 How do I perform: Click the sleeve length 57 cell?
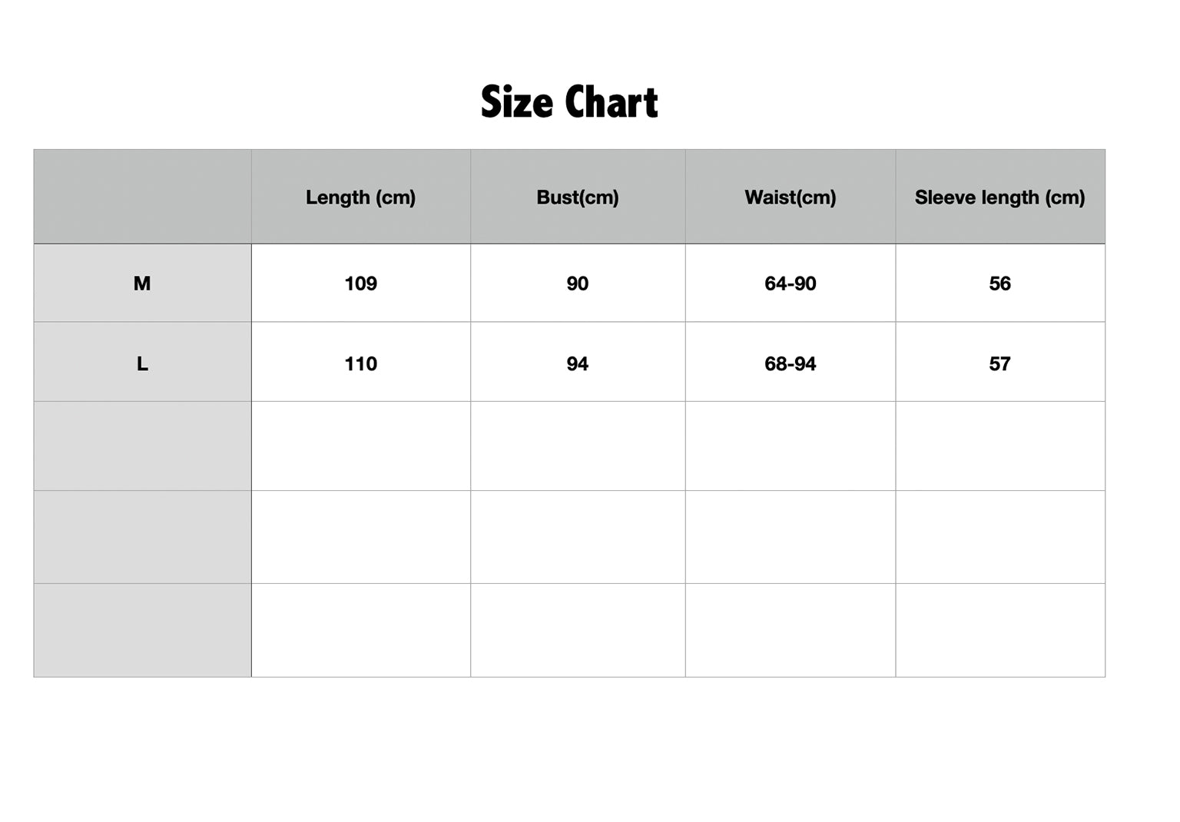tap(999, 363)
